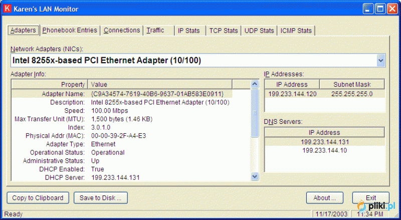This screenshot has width=401, height=220.
Task: Click the Adapter Info scrollbar thumb
Action: coord(255,113)
